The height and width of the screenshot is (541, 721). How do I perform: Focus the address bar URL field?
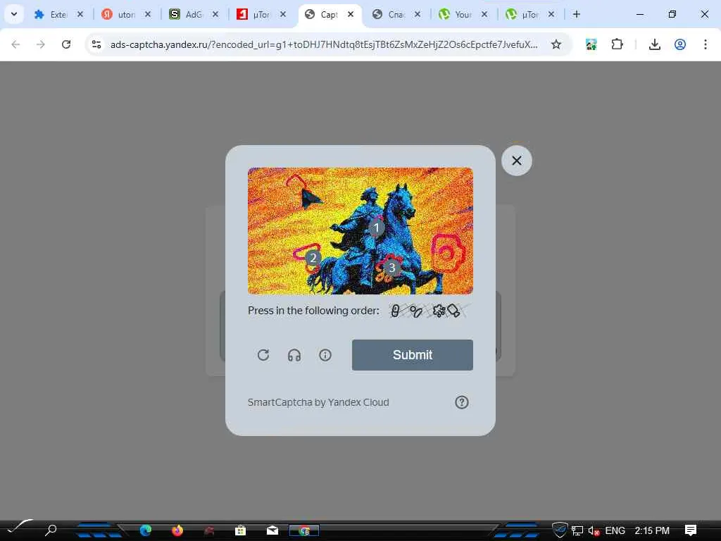(x=324, y=44)
